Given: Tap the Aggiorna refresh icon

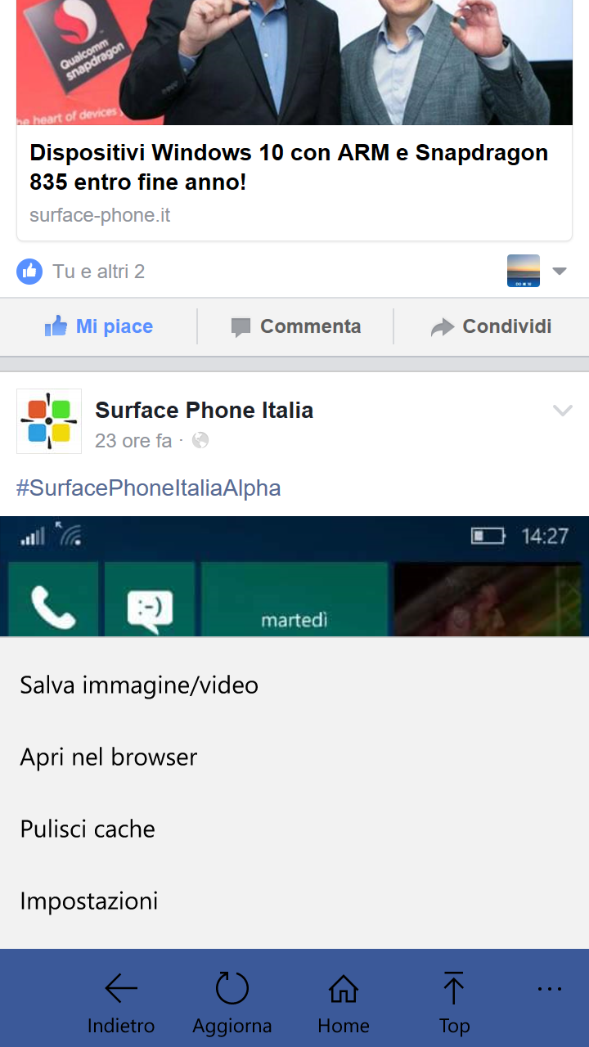Looking at the screenshot, I should click(232, 987).
